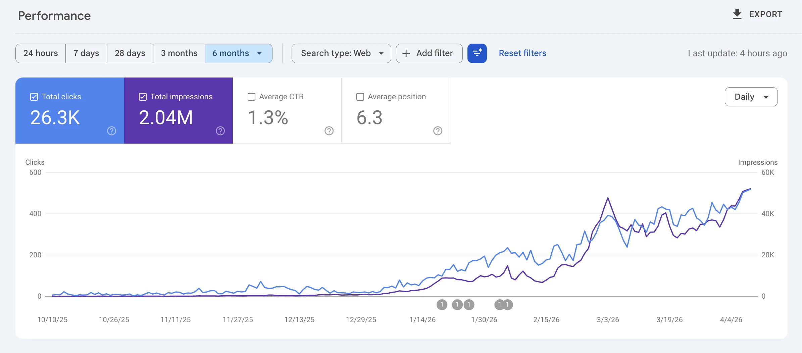
Task: Click the help icon under Average CTR
Action: (x=329, y=131)
